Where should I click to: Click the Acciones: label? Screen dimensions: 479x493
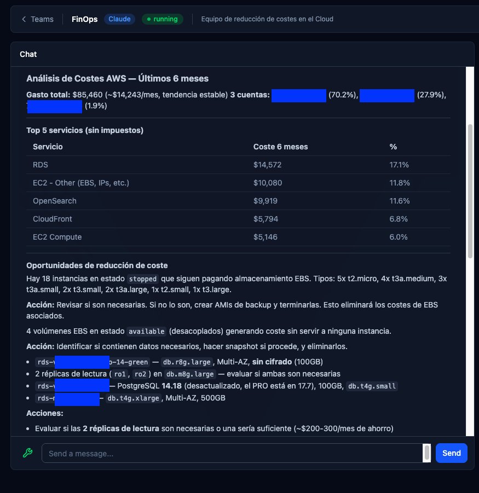pos(45,413)
